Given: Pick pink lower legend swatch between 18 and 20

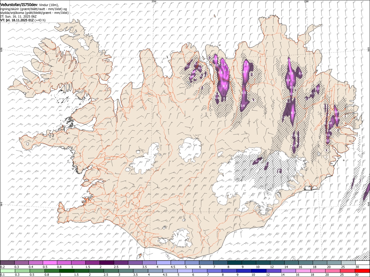Looking at the screenshot, I should [x=318, y=271].
